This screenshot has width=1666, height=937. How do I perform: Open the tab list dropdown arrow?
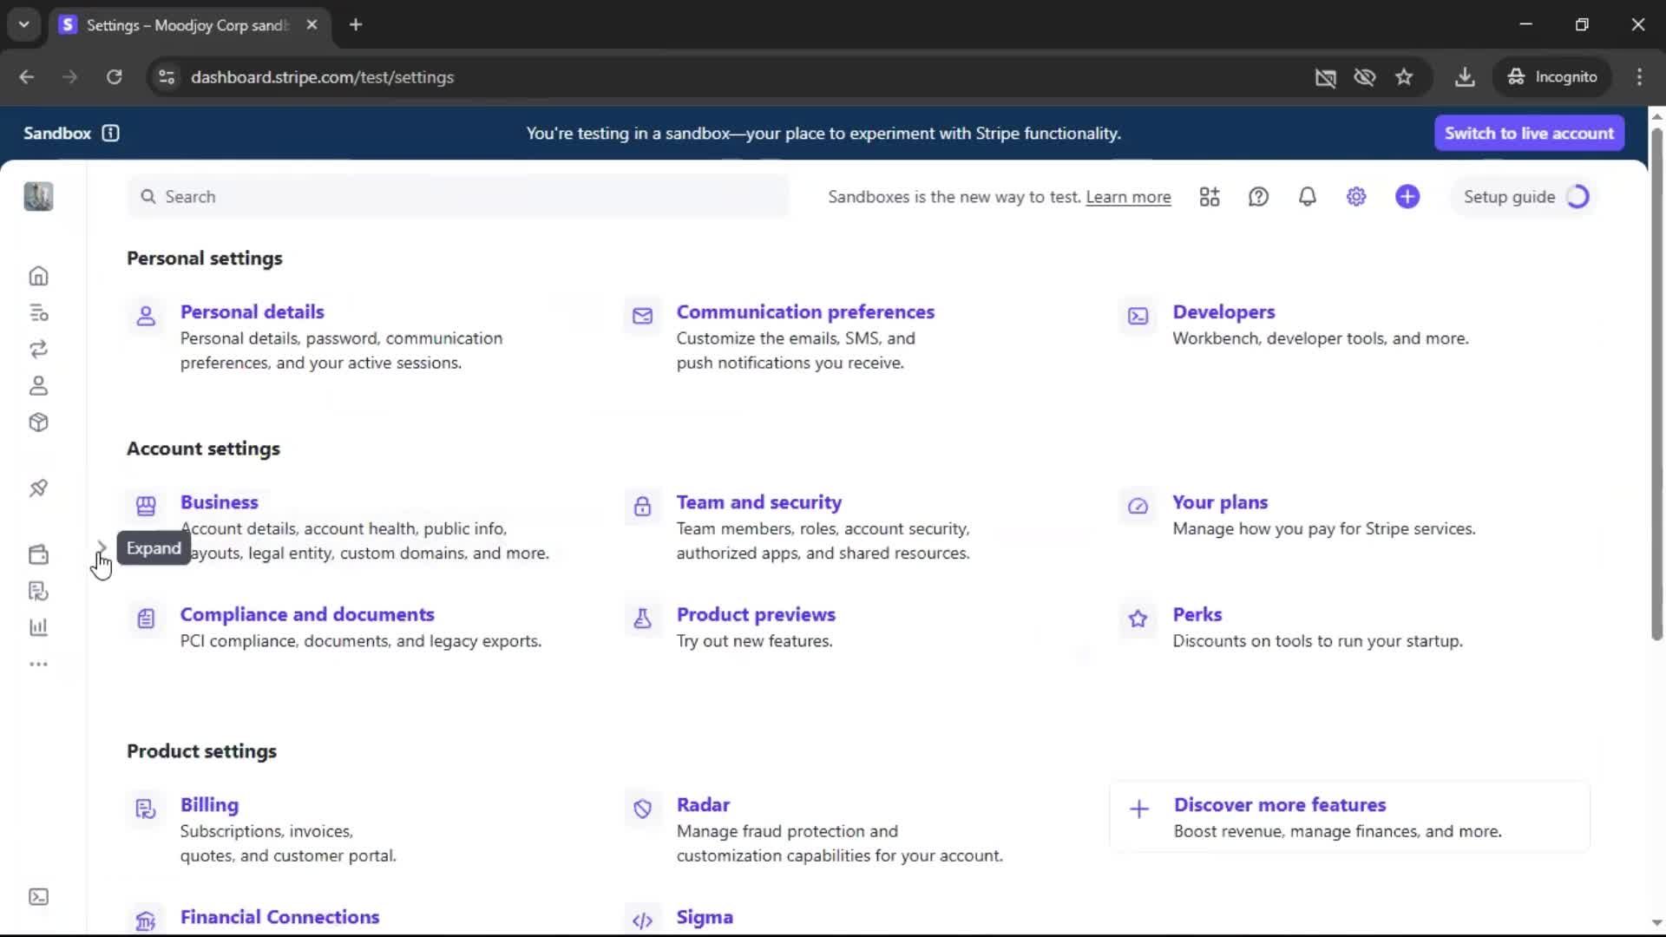[24, 24]
